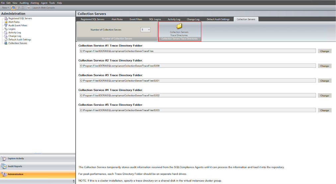Select Collection Servers in the Administration tree
Viewport: 336px width, 184px height.
(18, 43)
